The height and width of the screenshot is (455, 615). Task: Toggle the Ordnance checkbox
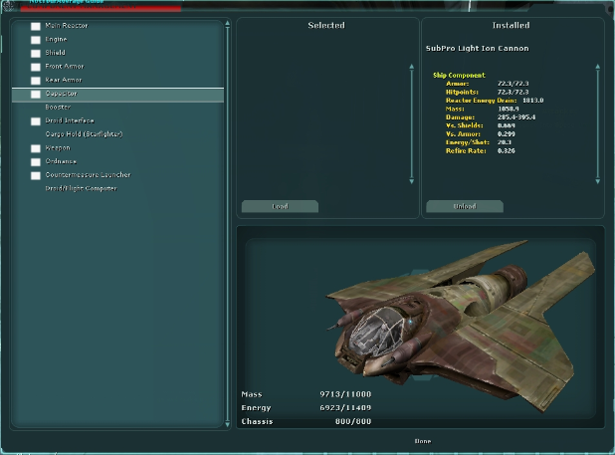36,162
